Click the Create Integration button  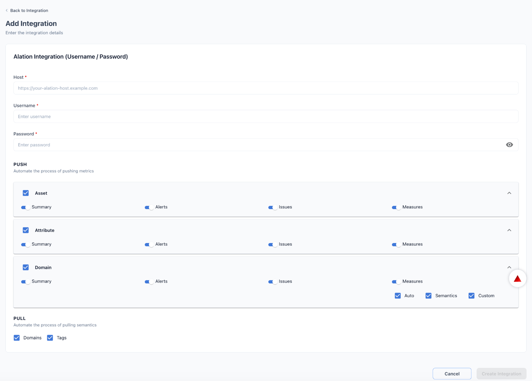click(x=502, y=374)
